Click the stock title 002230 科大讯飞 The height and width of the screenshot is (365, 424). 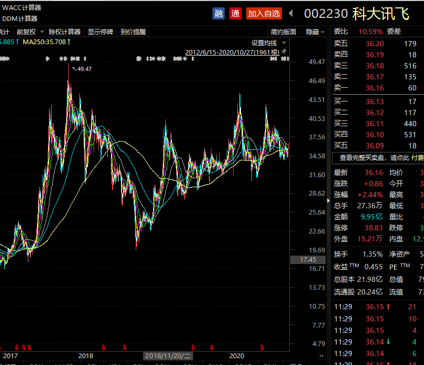[357, 14]
